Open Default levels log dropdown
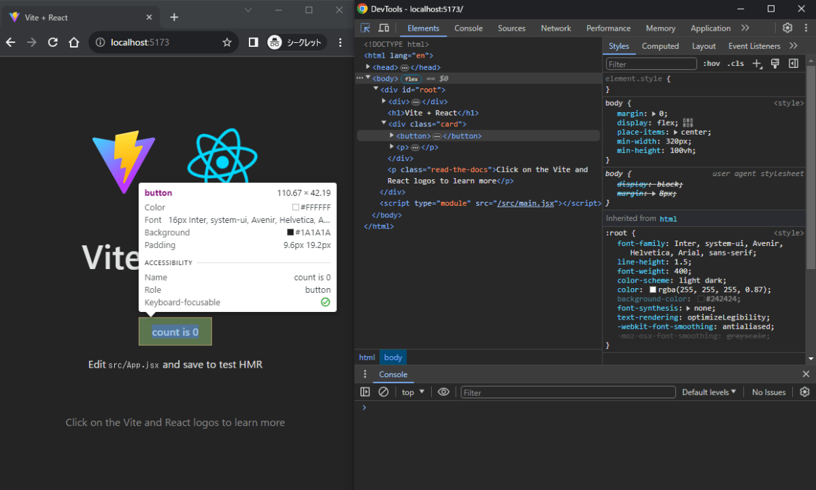This screenshot has height=490, width=816. 709,392
